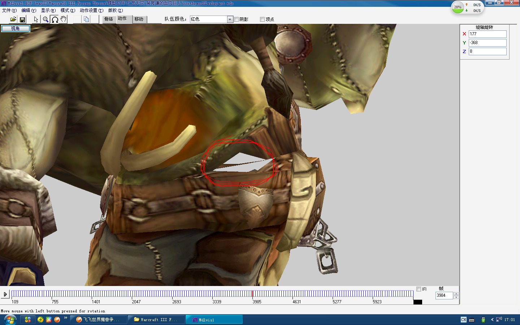Click the black block at the timeline end

coord(418,302)
